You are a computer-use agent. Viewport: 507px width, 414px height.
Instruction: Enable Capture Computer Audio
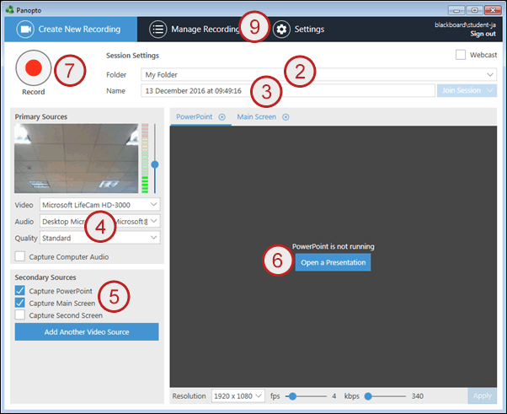coord(20,256)
